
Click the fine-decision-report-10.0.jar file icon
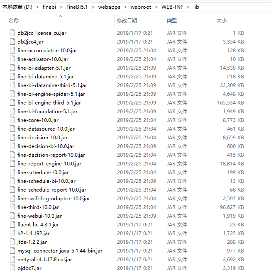tap(12, 155)
